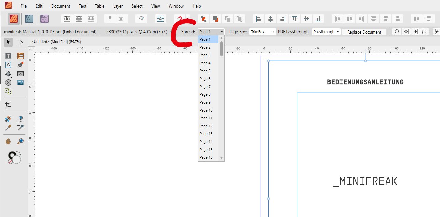This screenshot has height=217, width=440.
Task: Toggle the crossed-box text frame button
Action: coord(91,19)
